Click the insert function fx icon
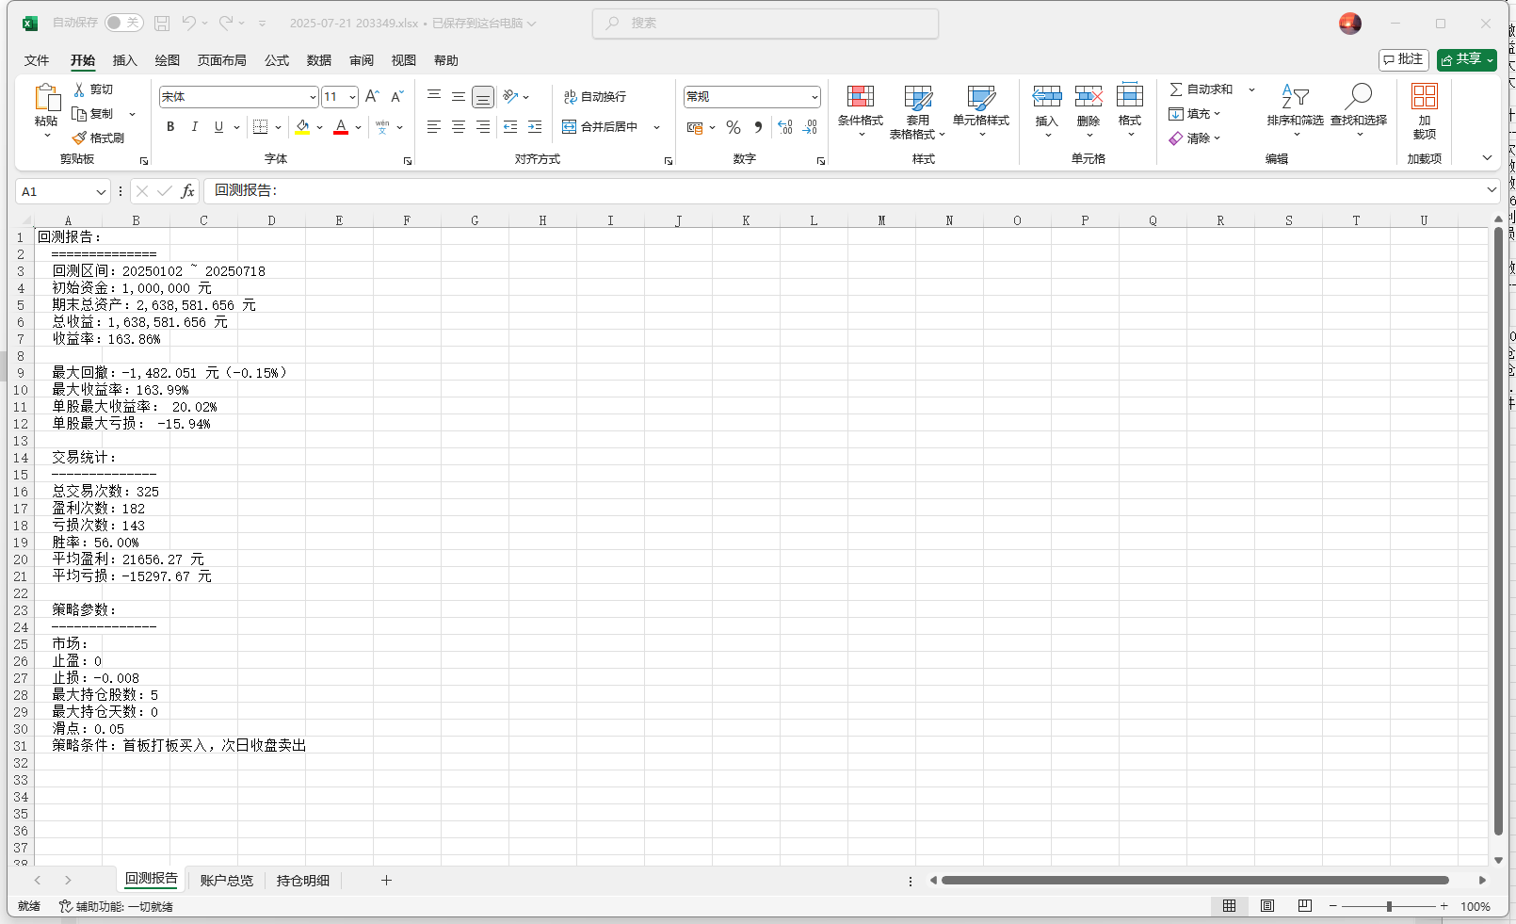The image size is (1516, 924). point(187,191)
